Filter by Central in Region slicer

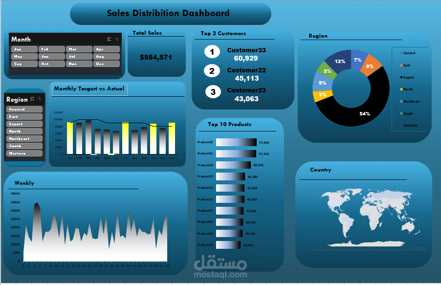(x=24, y=109)
